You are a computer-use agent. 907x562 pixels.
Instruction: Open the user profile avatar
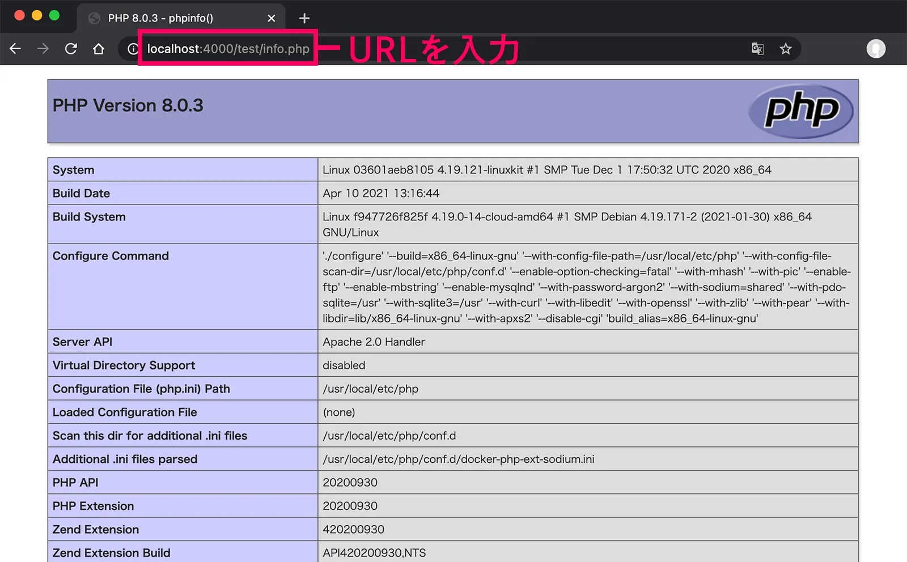tap(876, 49)
